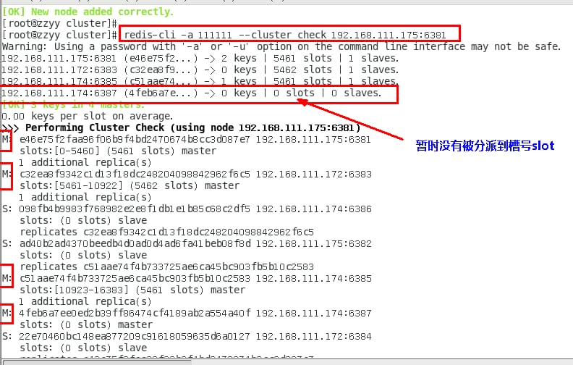Click the S marker of node 098fb4b9983

click(7, 209)
